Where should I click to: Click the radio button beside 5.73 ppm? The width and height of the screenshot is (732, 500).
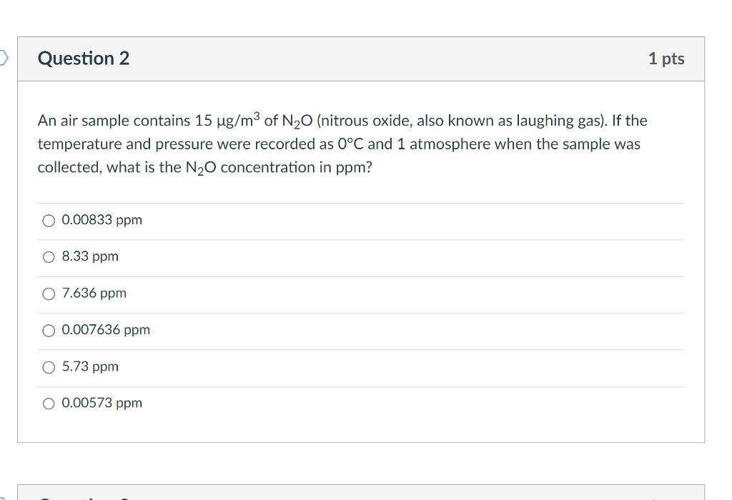point(48,366)
